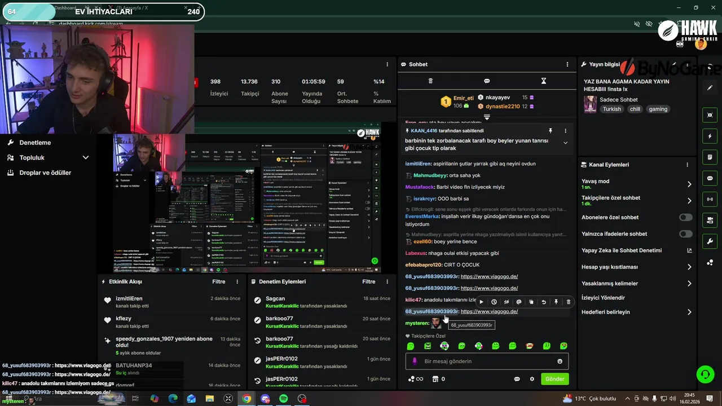722x406 pixels.
Task: Click the channel points infinity icon
Action: [415, 379]
